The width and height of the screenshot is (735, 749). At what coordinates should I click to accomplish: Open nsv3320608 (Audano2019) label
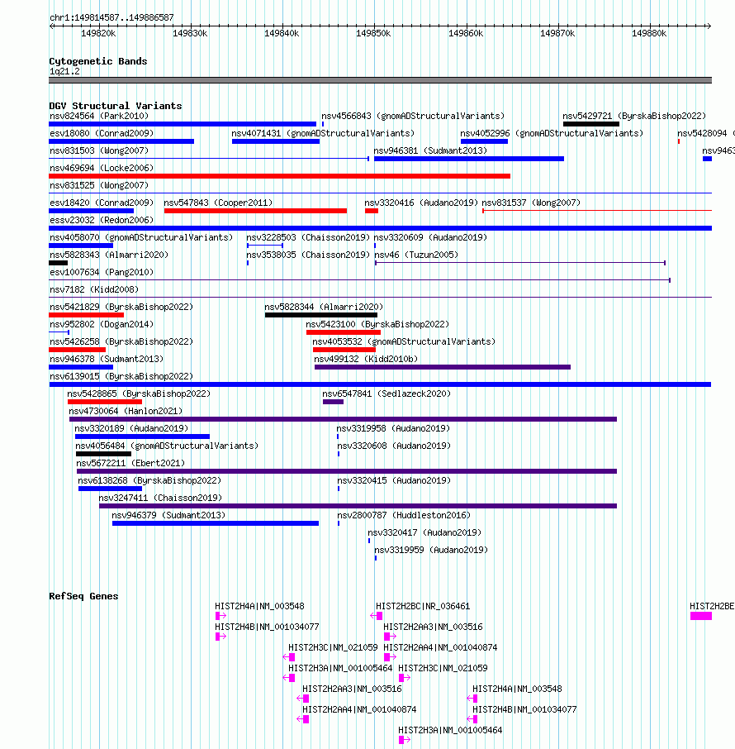[394, 446]
